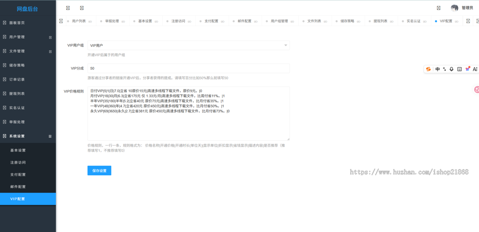Close the 邮件配置 tab

point(256,21)
